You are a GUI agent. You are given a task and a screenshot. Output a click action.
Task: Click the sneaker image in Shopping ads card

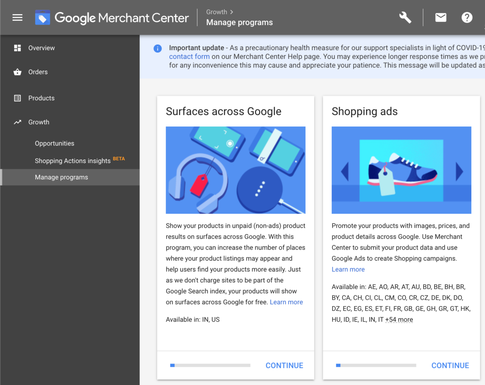[x=401, y=170]
